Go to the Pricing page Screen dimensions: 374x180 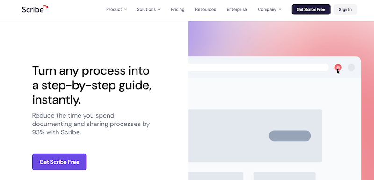point(178,9)
